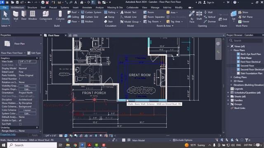Click the view scale status bar button
The width and height of the screenshot is (264, 148).
[51, 136]
